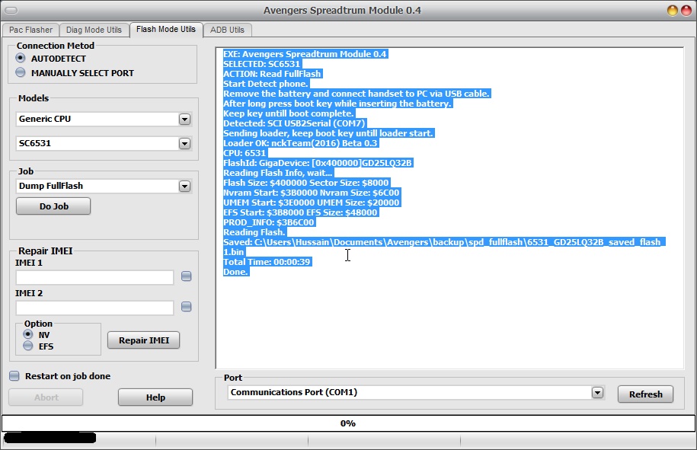
Task: Click log line 'Start Detect phone.'
Action: 266,84
